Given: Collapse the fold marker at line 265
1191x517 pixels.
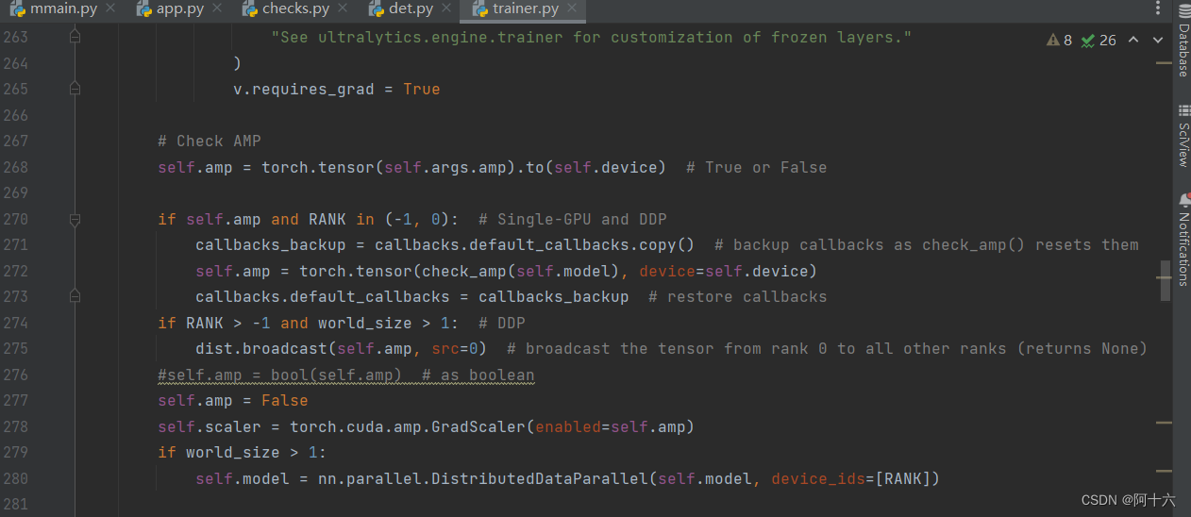Looking at the screenshot, I should coord(75,89).
